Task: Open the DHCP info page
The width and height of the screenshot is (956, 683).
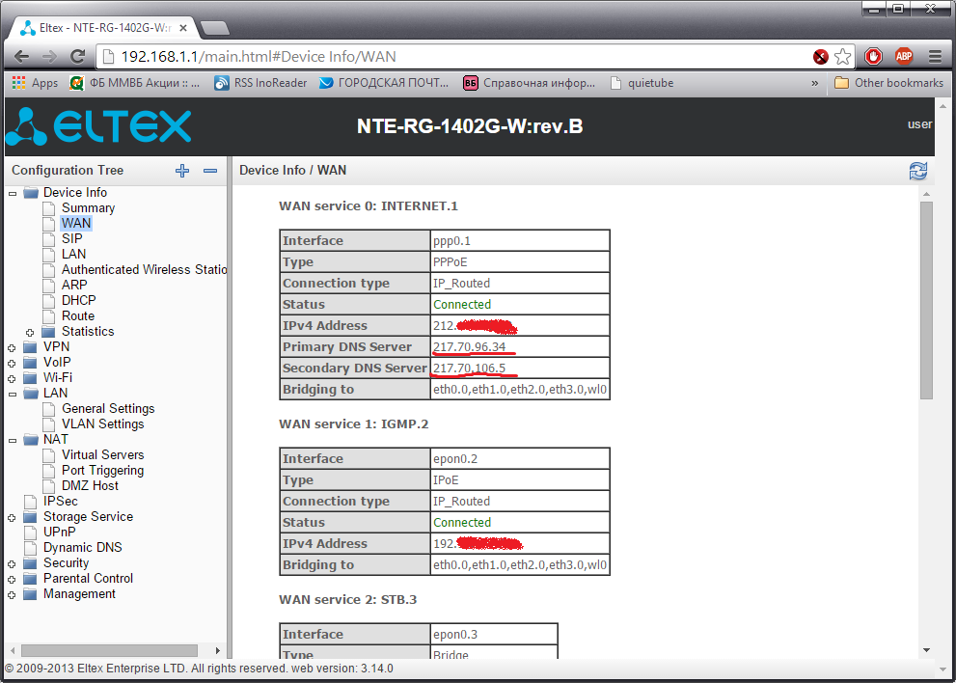Action: click(79, 300)
